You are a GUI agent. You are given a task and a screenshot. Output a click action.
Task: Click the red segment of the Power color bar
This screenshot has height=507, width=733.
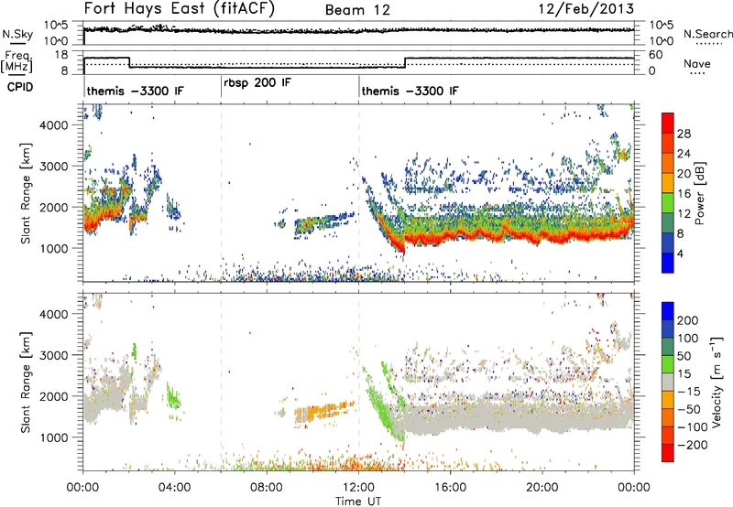(x=668, y=123)
